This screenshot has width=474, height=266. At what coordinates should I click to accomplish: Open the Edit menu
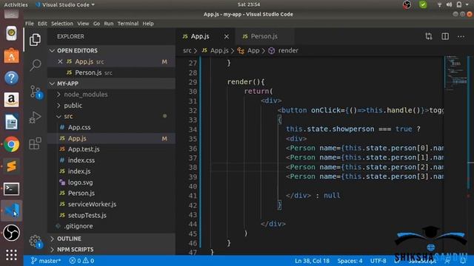point(42,24)
